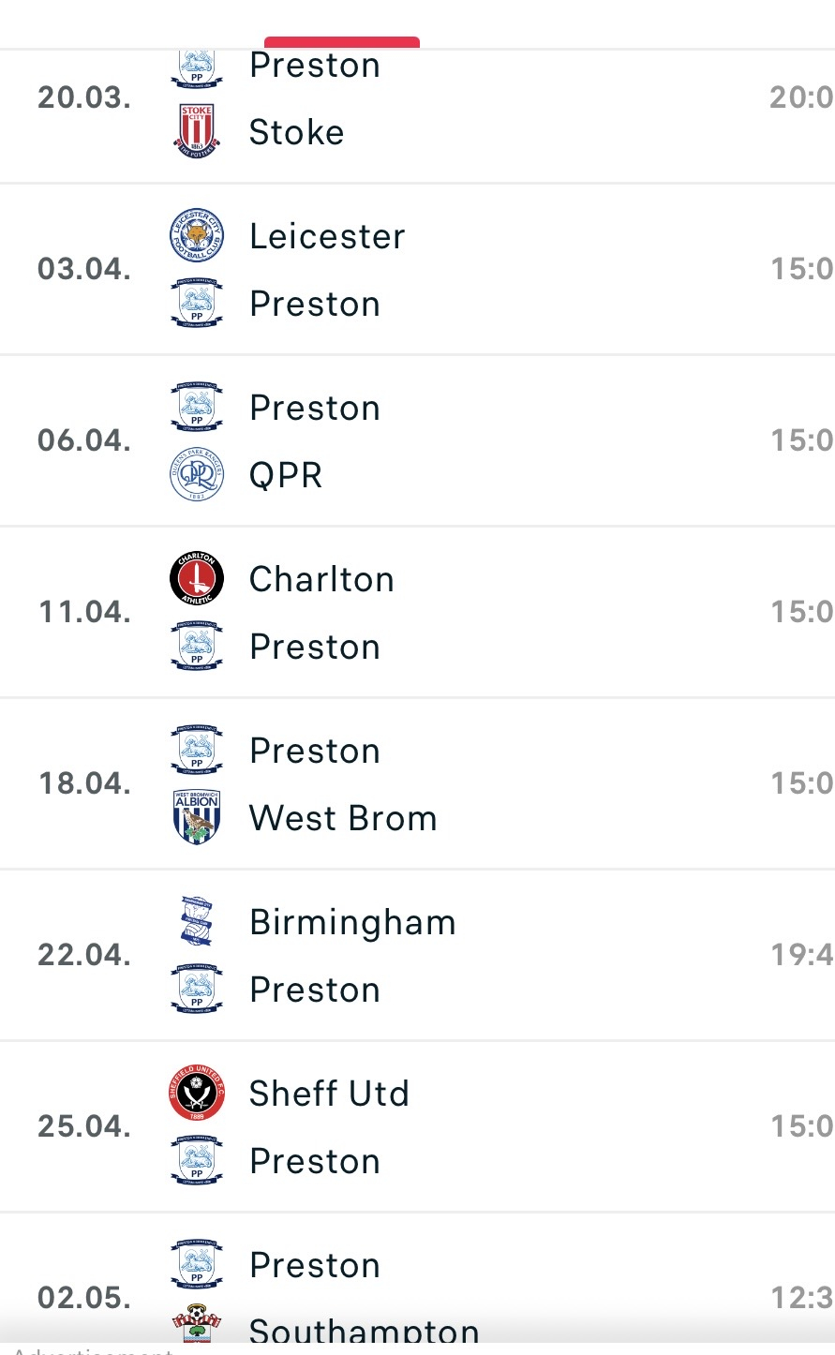Click the Southampton club crest
The image size is (835, 1355).
pos(197,1323)
